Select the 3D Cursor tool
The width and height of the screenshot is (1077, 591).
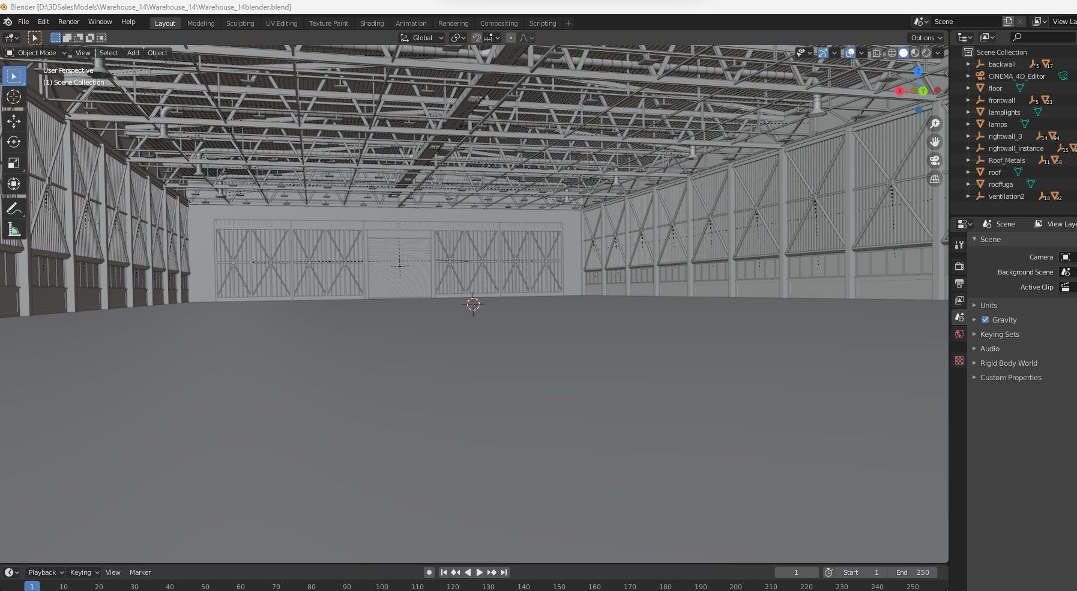(x=14, y=97)
